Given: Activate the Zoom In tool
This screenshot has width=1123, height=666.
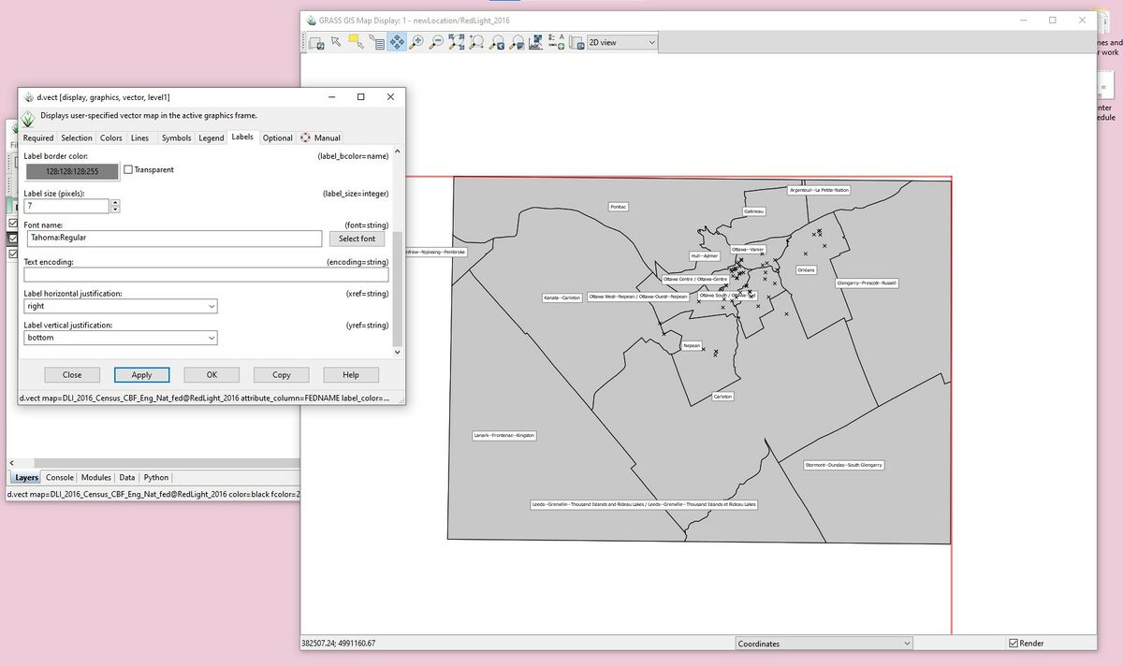Looking at the screenshot, I should click(416, 42).
